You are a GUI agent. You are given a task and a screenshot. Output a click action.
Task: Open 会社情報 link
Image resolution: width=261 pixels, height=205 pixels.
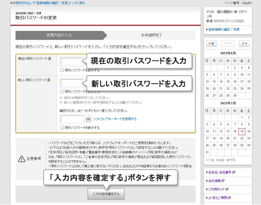(214, 181)
